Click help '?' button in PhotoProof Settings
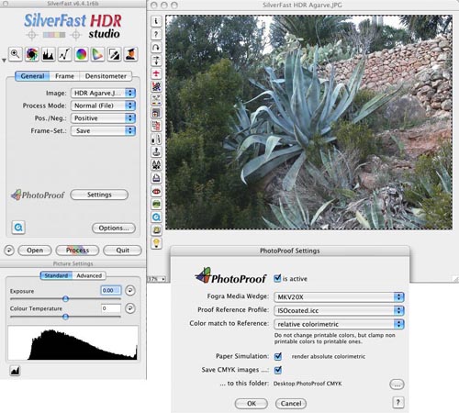459x413 pixels. (398, 402)
